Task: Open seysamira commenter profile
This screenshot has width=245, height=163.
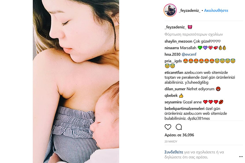Action: coord(173,102)
